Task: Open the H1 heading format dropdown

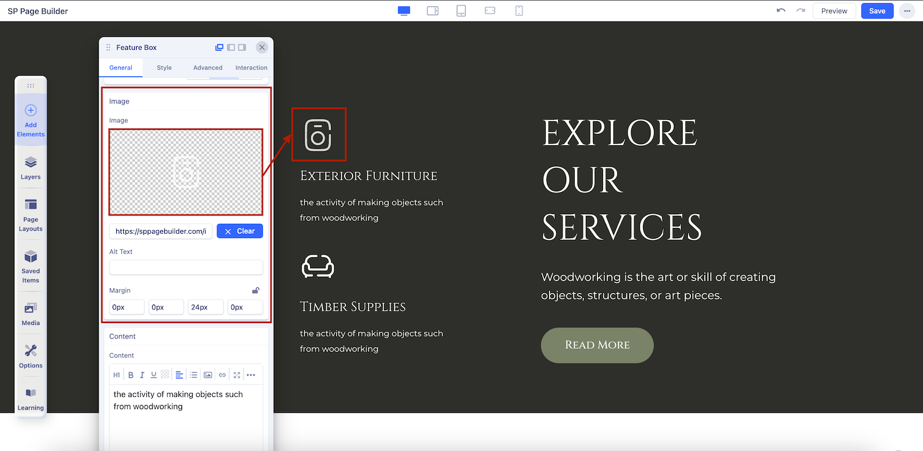Action: point(117,375)
